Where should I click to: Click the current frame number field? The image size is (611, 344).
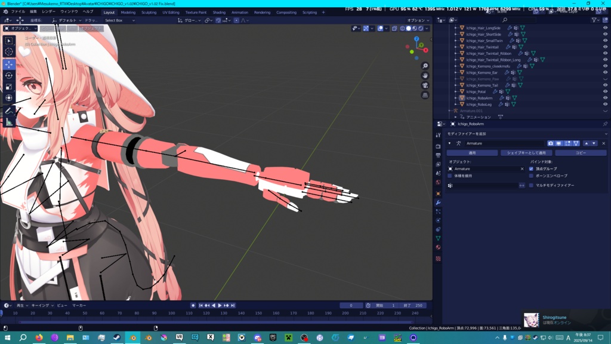(351, 305)
